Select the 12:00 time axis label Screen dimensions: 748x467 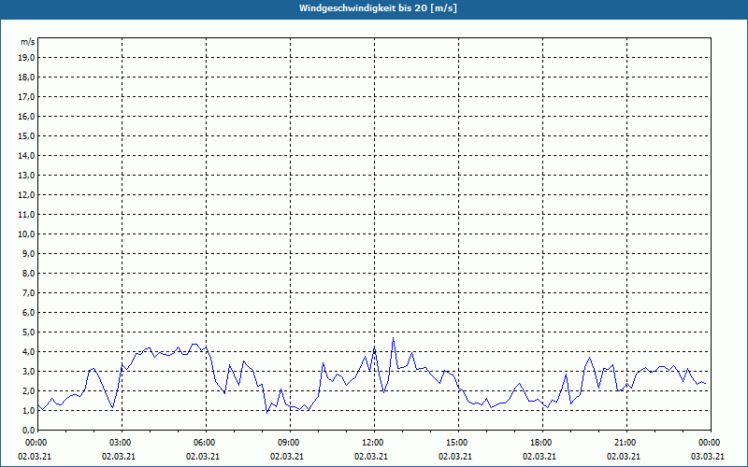click(373, 443)
